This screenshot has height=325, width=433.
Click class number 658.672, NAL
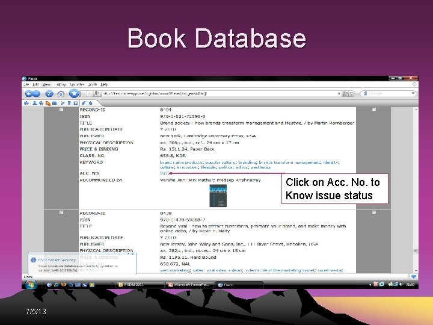(175, 264)
